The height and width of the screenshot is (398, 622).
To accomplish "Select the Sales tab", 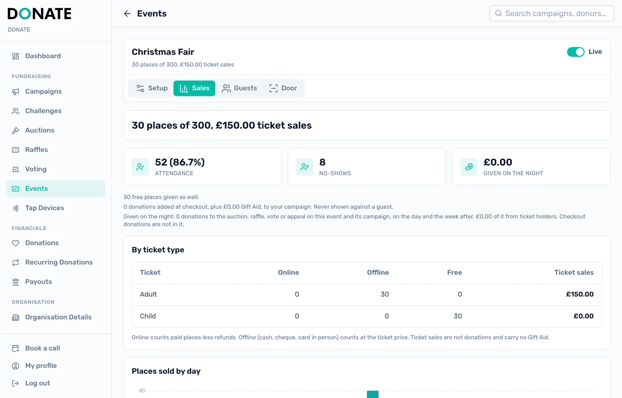I will pyautogui.click(x=194, y=88).
